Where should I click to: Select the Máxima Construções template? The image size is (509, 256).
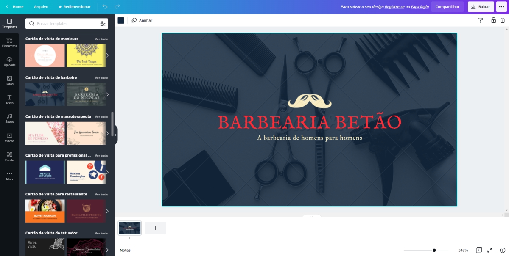[x=86, y=172]
